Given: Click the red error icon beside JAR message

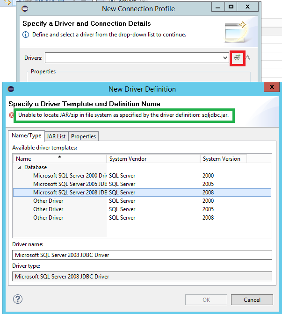Looking at the screenshot, I should 12,115.
